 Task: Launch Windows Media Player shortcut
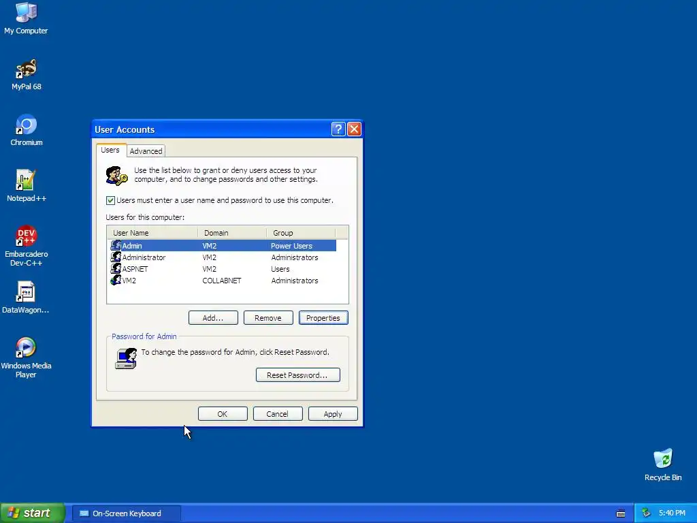[x=26, y=358]
